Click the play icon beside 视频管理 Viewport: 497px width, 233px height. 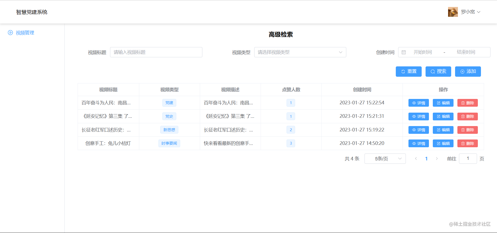(x=10, y=33)
